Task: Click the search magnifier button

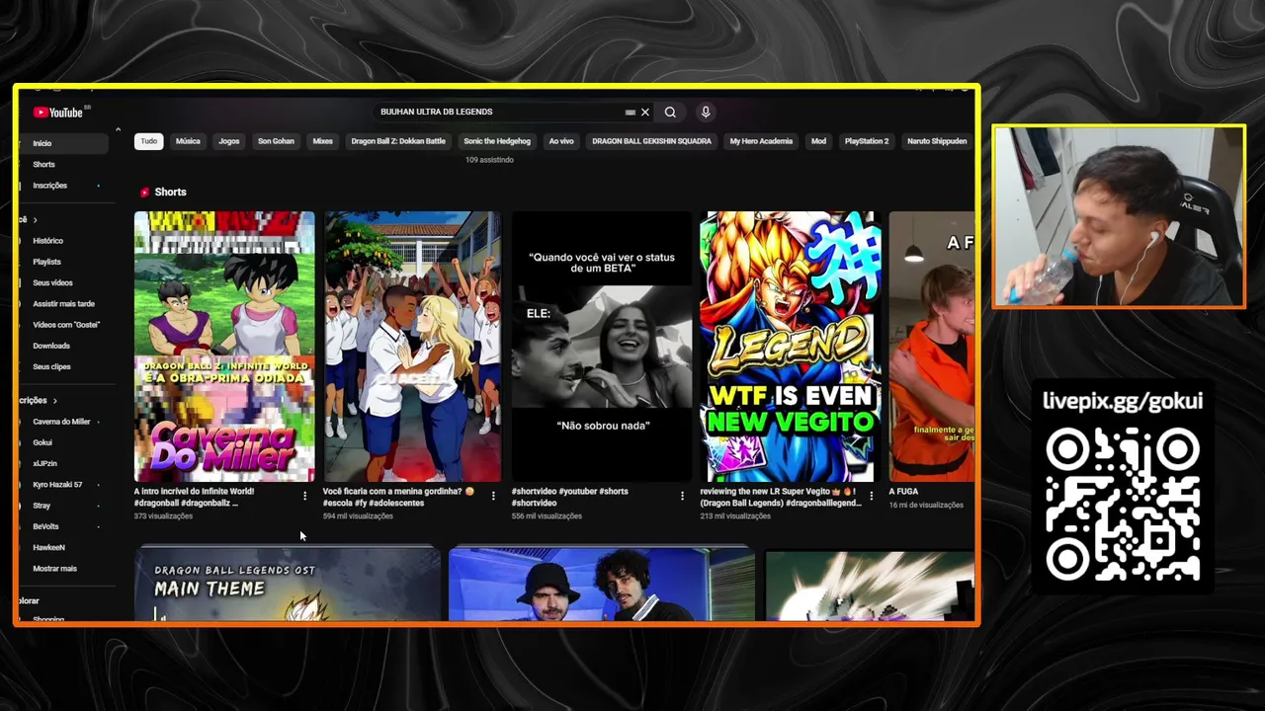Action: (670, 113)
